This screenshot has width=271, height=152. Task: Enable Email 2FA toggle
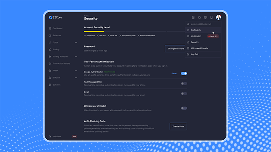[x=184, y=94]
